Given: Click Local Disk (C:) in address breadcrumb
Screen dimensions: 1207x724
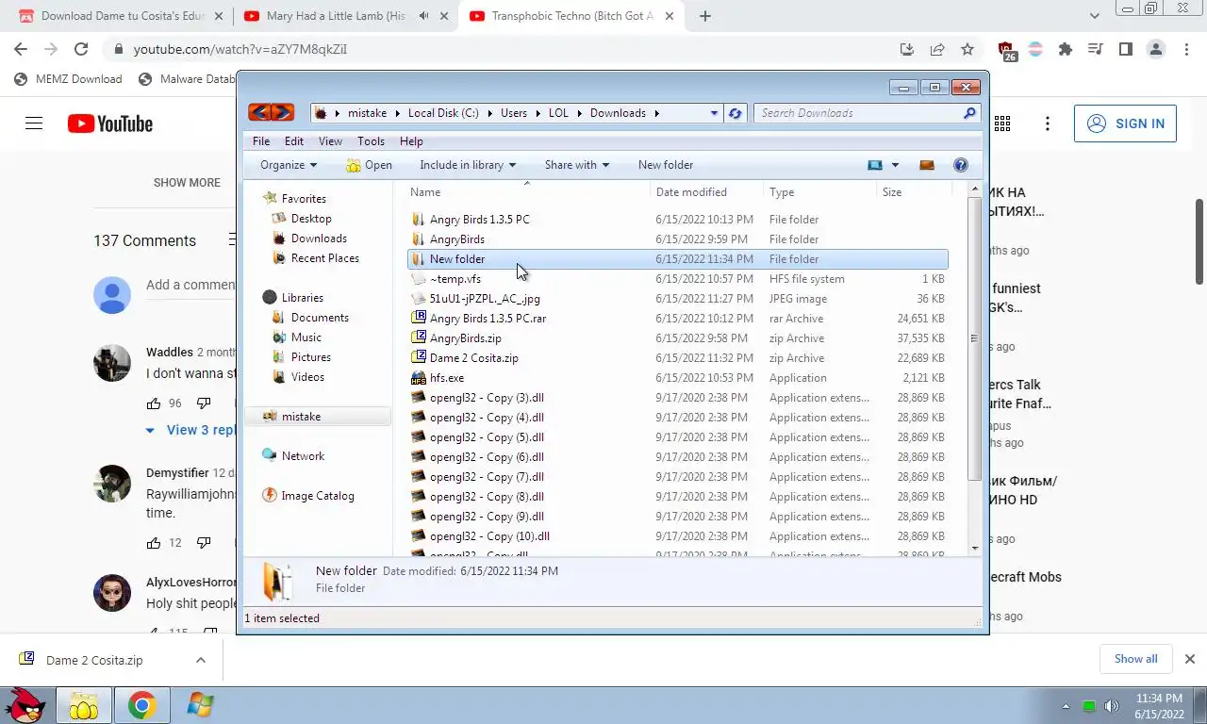Looking at the screenshot, I should click(443, 113).
